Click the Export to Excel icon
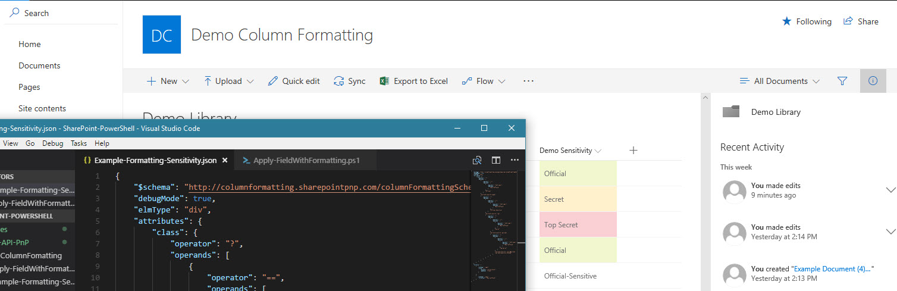This screenshot has height=291, width=897. click(384, 81)
